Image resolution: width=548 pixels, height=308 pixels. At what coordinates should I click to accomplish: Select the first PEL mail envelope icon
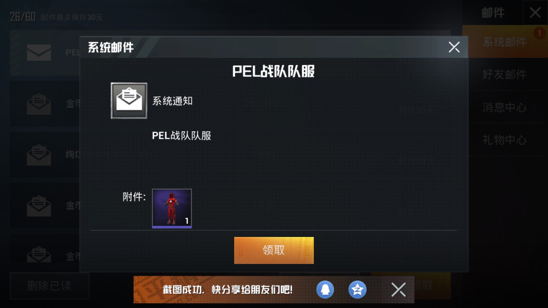tap(39, 52)
